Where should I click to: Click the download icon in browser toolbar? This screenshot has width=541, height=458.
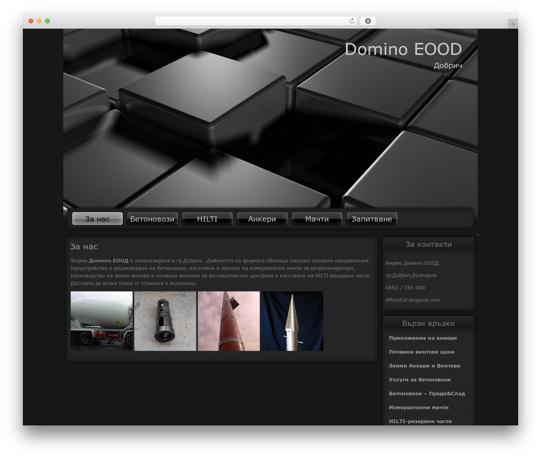point(368,21)
